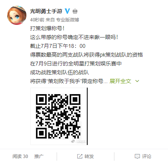This screenshot has height=163, width=168.
Task: Click the post line 打策划爆称号!
Action: [x=47, y=28]
